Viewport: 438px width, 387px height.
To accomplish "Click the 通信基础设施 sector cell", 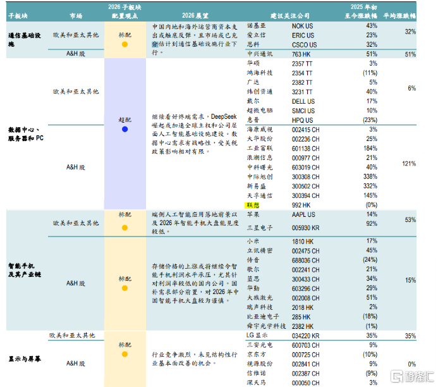I will (x=25, y=40).
